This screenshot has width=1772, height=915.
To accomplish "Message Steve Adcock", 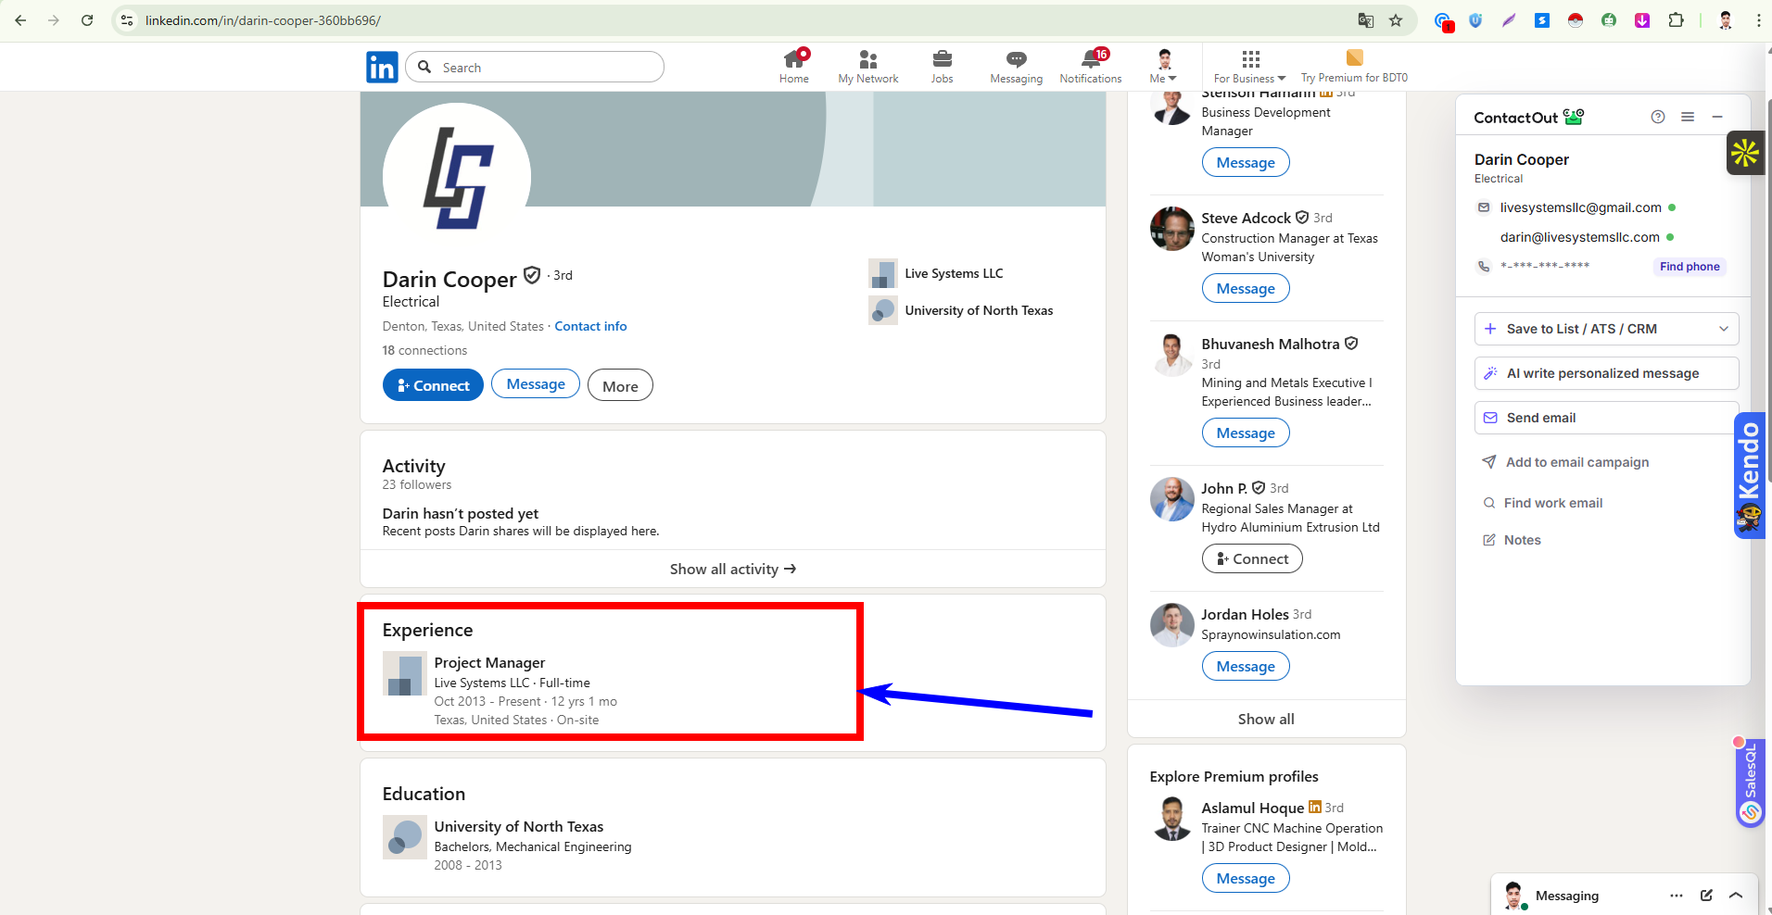I will pos(1246,288).
